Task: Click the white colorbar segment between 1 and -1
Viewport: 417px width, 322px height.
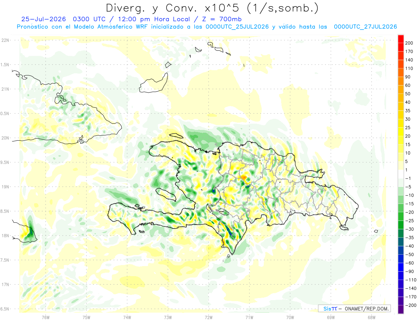Action: click(401, 174)
